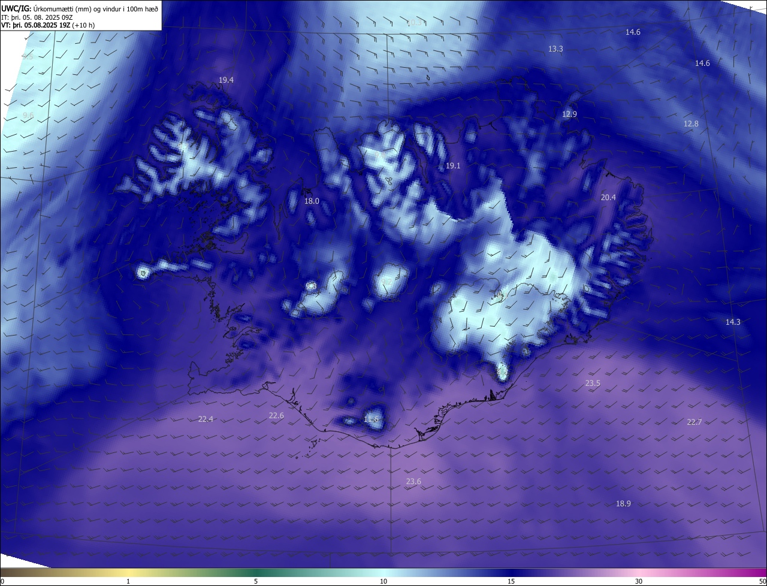This screenshot has height=586, width=767.
Task: Click the 19.4 value label
Action: click(226, 80)
